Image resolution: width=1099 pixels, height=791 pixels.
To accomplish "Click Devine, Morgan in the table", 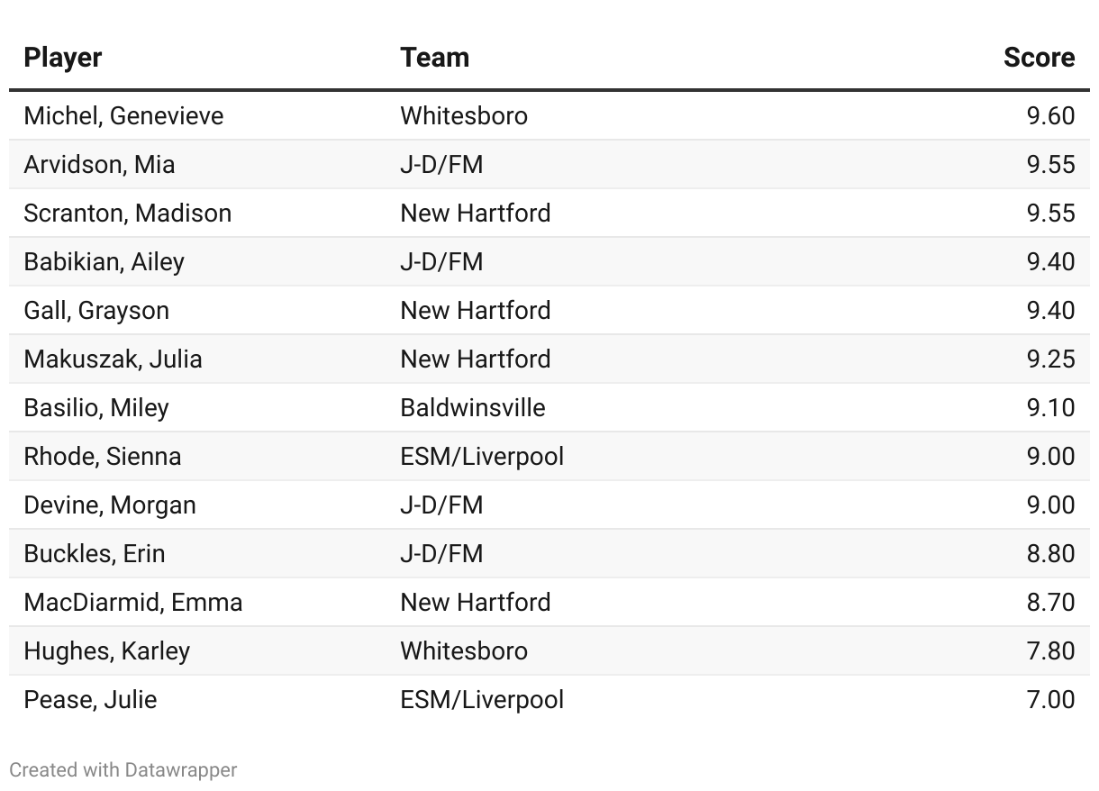I will coord(110,505).
